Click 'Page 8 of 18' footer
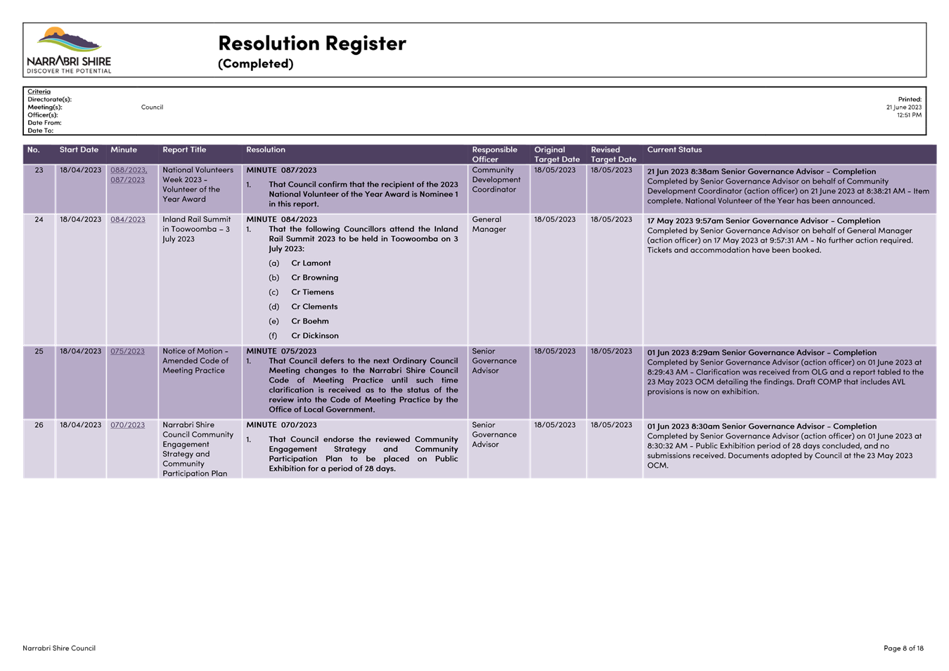 [903, 648]
